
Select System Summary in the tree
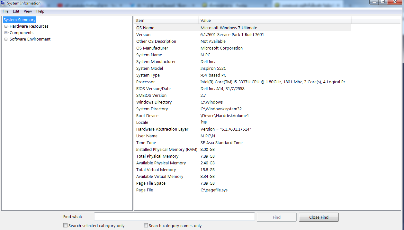(x=19, y=20)
